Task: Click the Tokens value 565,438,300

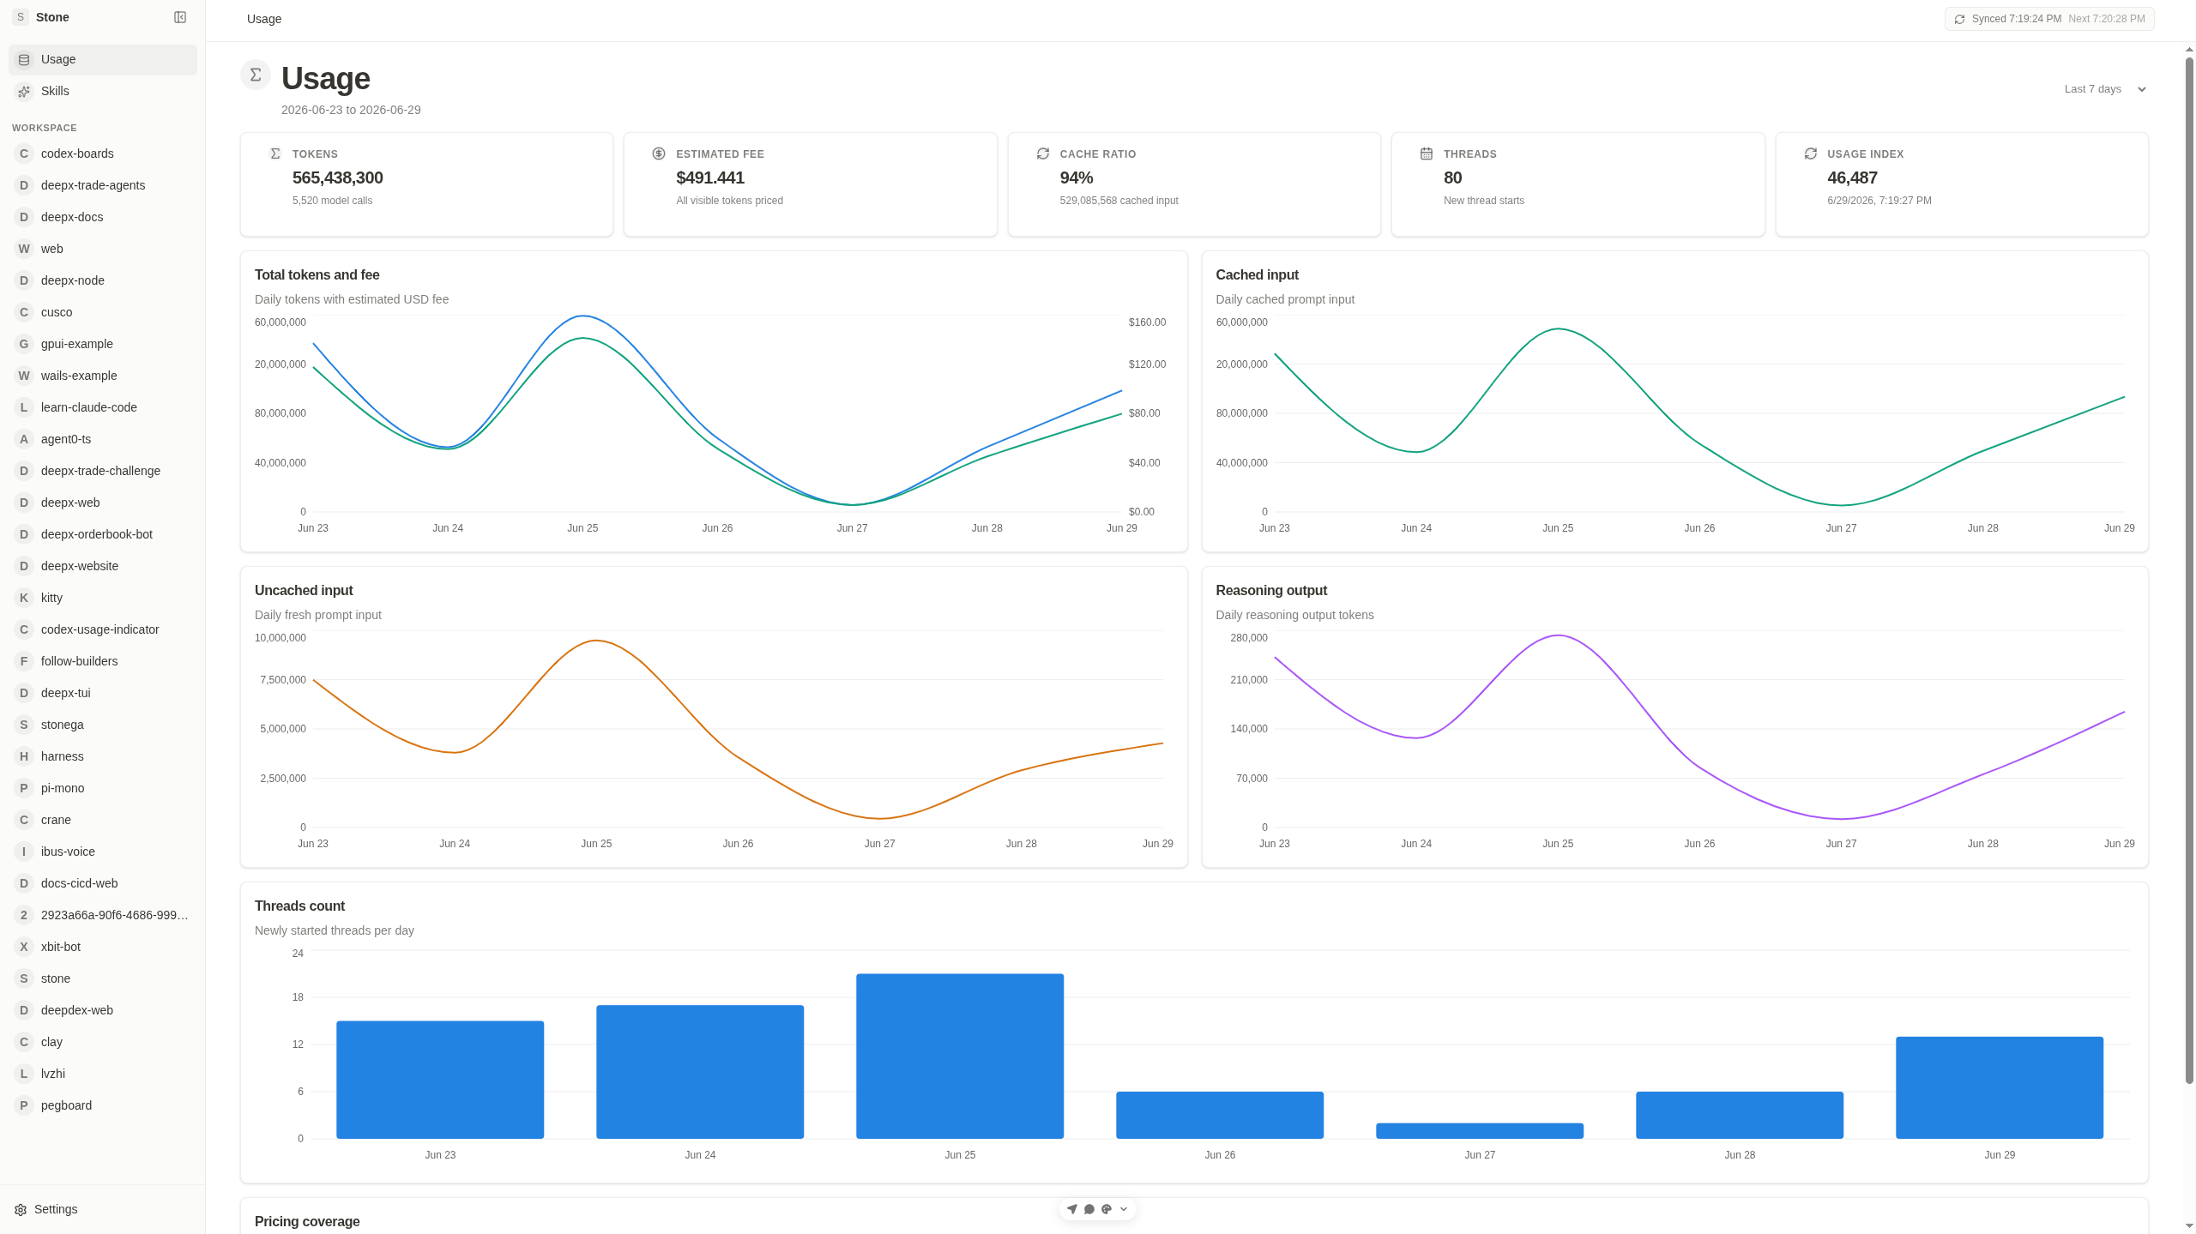Action: (338, 178)
